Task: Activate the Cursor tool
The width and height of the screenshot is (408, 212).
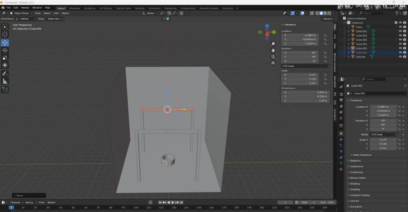Action: coord(5,34)
